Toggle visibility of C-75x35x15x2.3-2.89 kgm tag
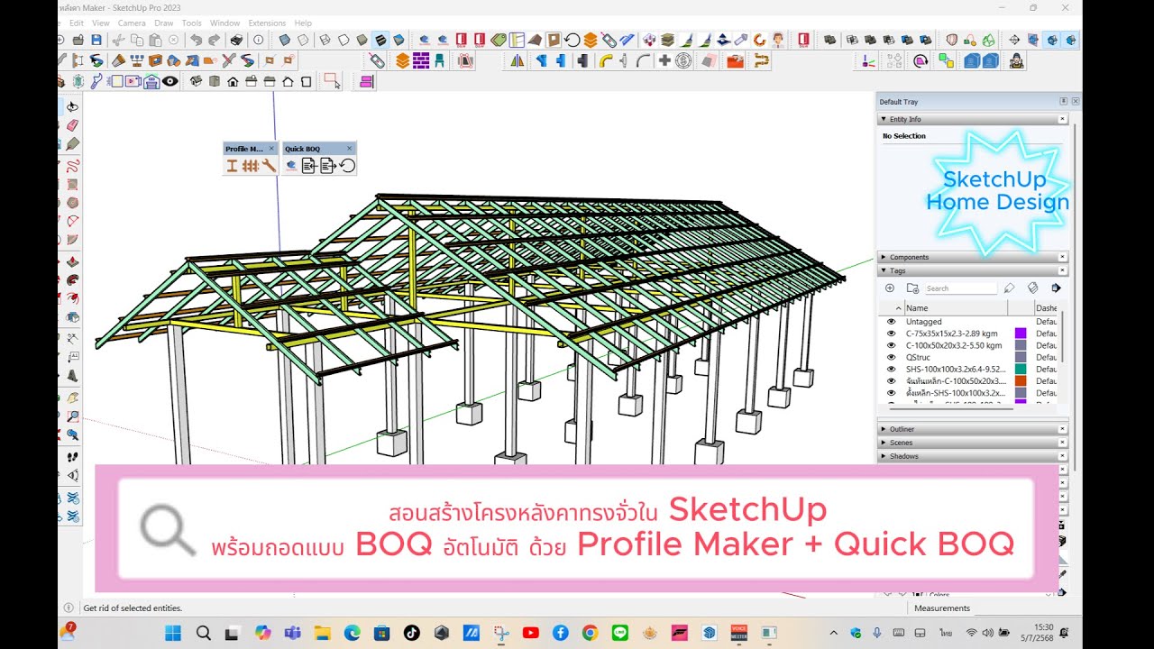 click(891, 334)
